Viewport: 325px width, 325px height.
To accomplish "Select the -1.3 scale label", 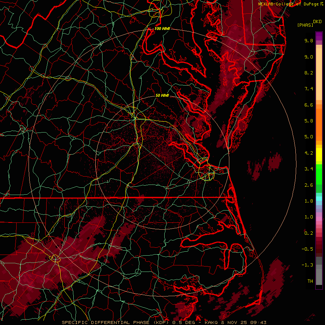I will point(307,265).
